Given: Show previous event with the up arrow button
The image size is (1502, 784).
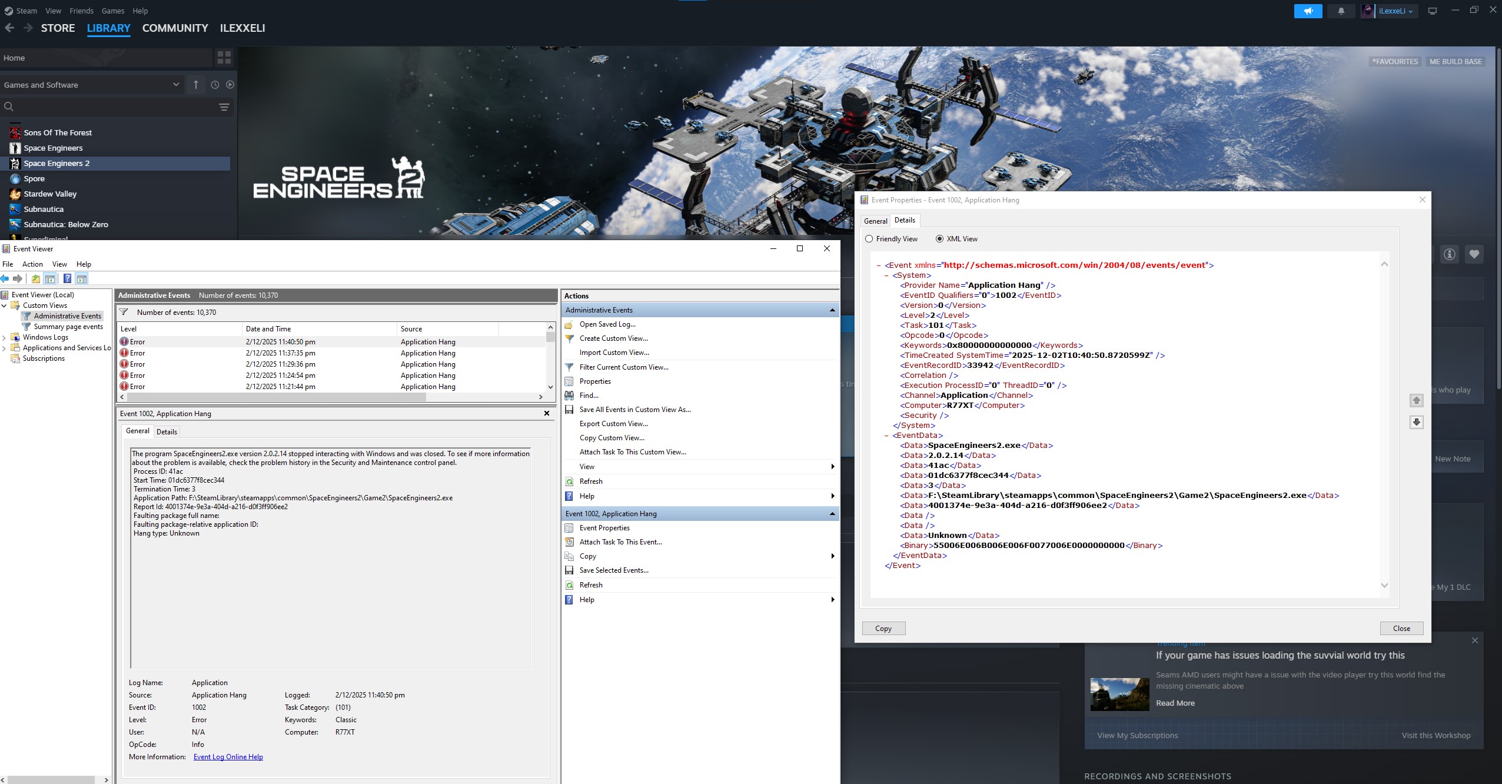Looking at the screenshot, I should pyautogui.click(x=1417, y=400).
